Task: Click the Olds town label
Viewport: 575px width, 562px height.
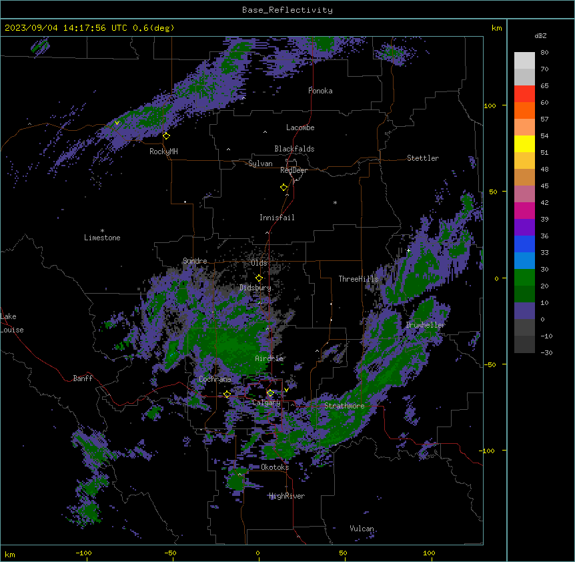Action: pyautogui.click(x=259, y=263)
